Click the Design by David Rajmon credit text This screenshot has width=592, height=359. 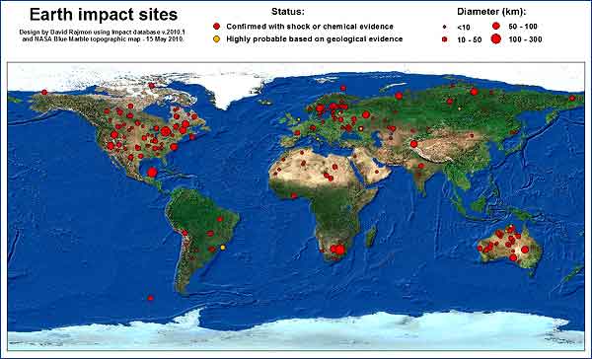coord(103,36)
